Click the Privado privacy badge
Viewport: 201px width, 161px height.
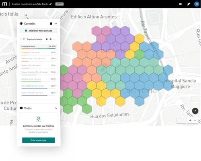[59, 4]
